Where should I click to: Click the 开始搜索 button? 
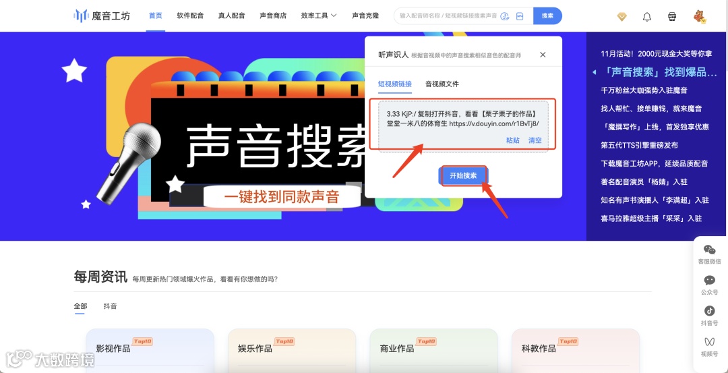pos(463,176)
